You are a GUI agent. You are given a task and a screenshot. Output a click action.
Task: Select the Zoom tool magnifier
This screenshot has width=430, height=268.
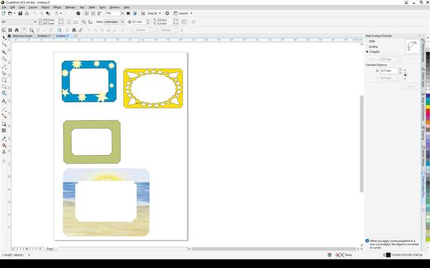click(x=4, y=59)
